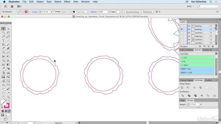Viewport: 221px width, 124px height.
Task: Run the UNDO ^ Top action
Action: click(197, 69)
